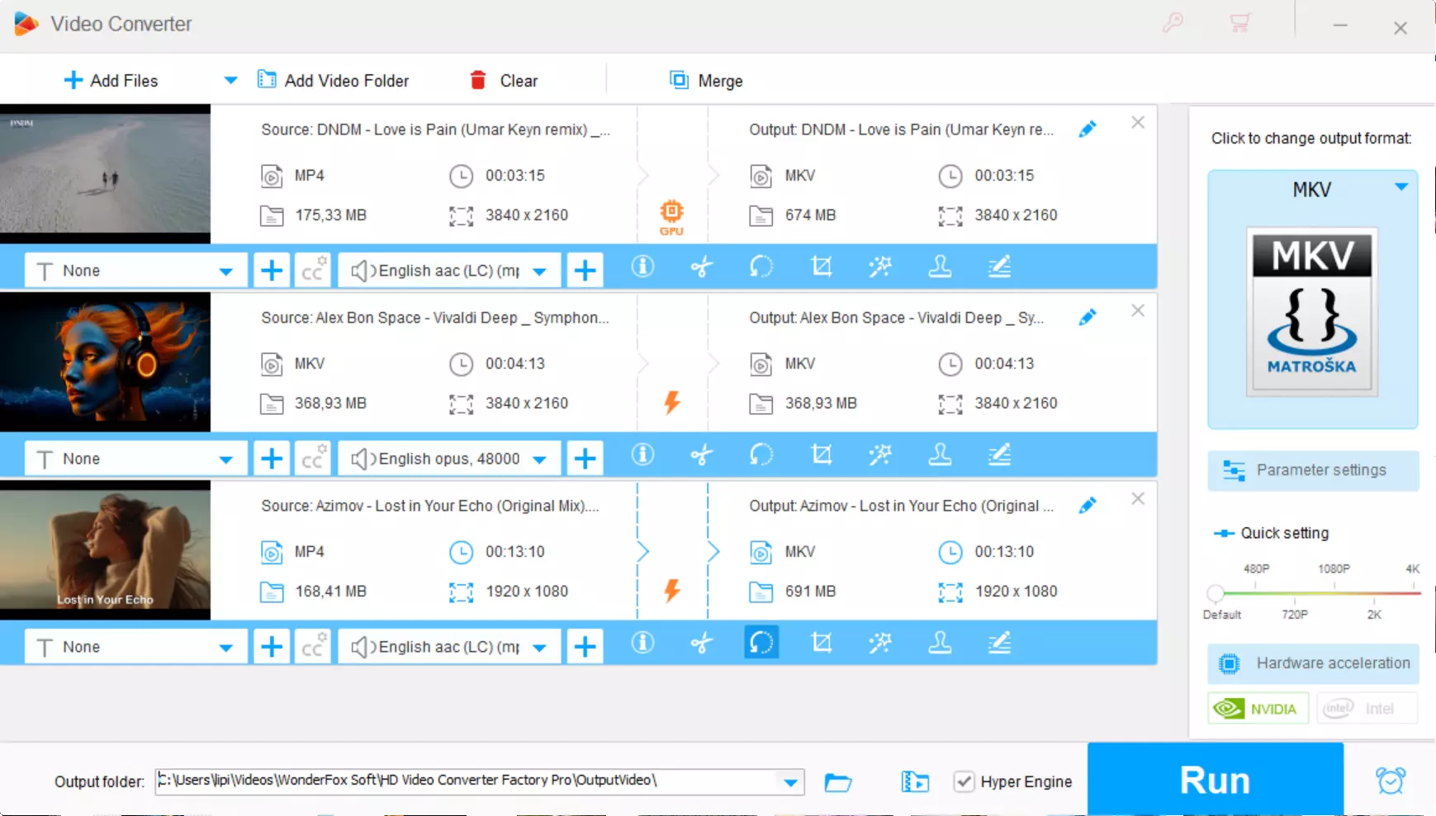Click the MKV Matroska format image
The height and width of the screenshot is (816, 1436).
1312,311
